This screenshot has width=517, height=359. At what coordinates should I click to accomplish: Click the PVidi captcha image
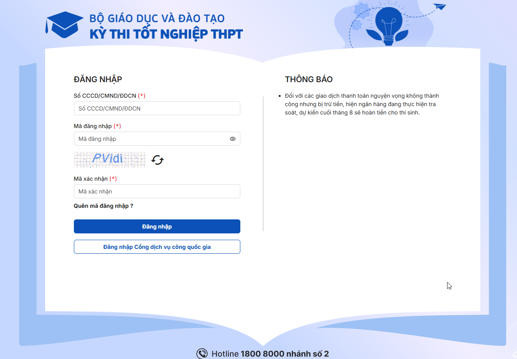click(109, 160)
